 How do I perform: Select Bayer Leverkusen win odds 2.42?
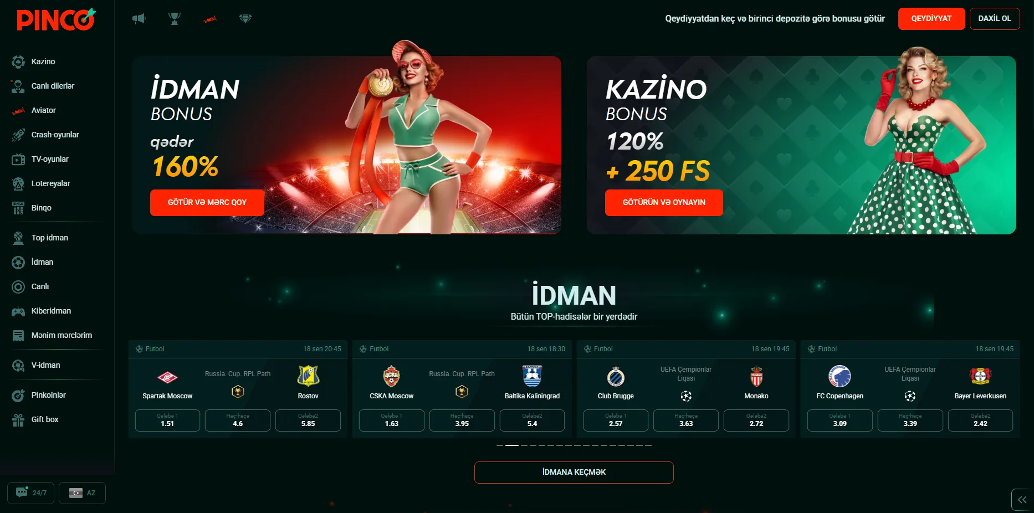[980, 420]
